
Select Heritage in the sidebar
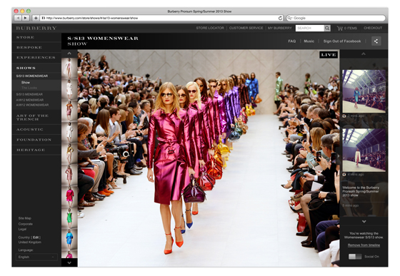[x=31, y=150]
